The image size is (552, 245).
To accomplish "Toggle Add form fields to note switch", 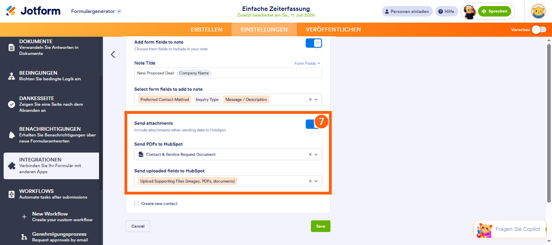I will [x=314, y=43].
